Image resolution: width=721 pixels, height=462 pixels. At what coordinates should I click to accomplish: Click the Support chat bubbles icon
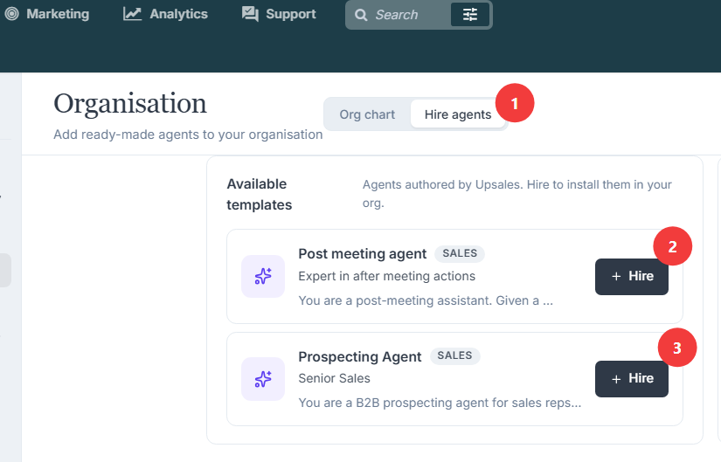[250, 14]
